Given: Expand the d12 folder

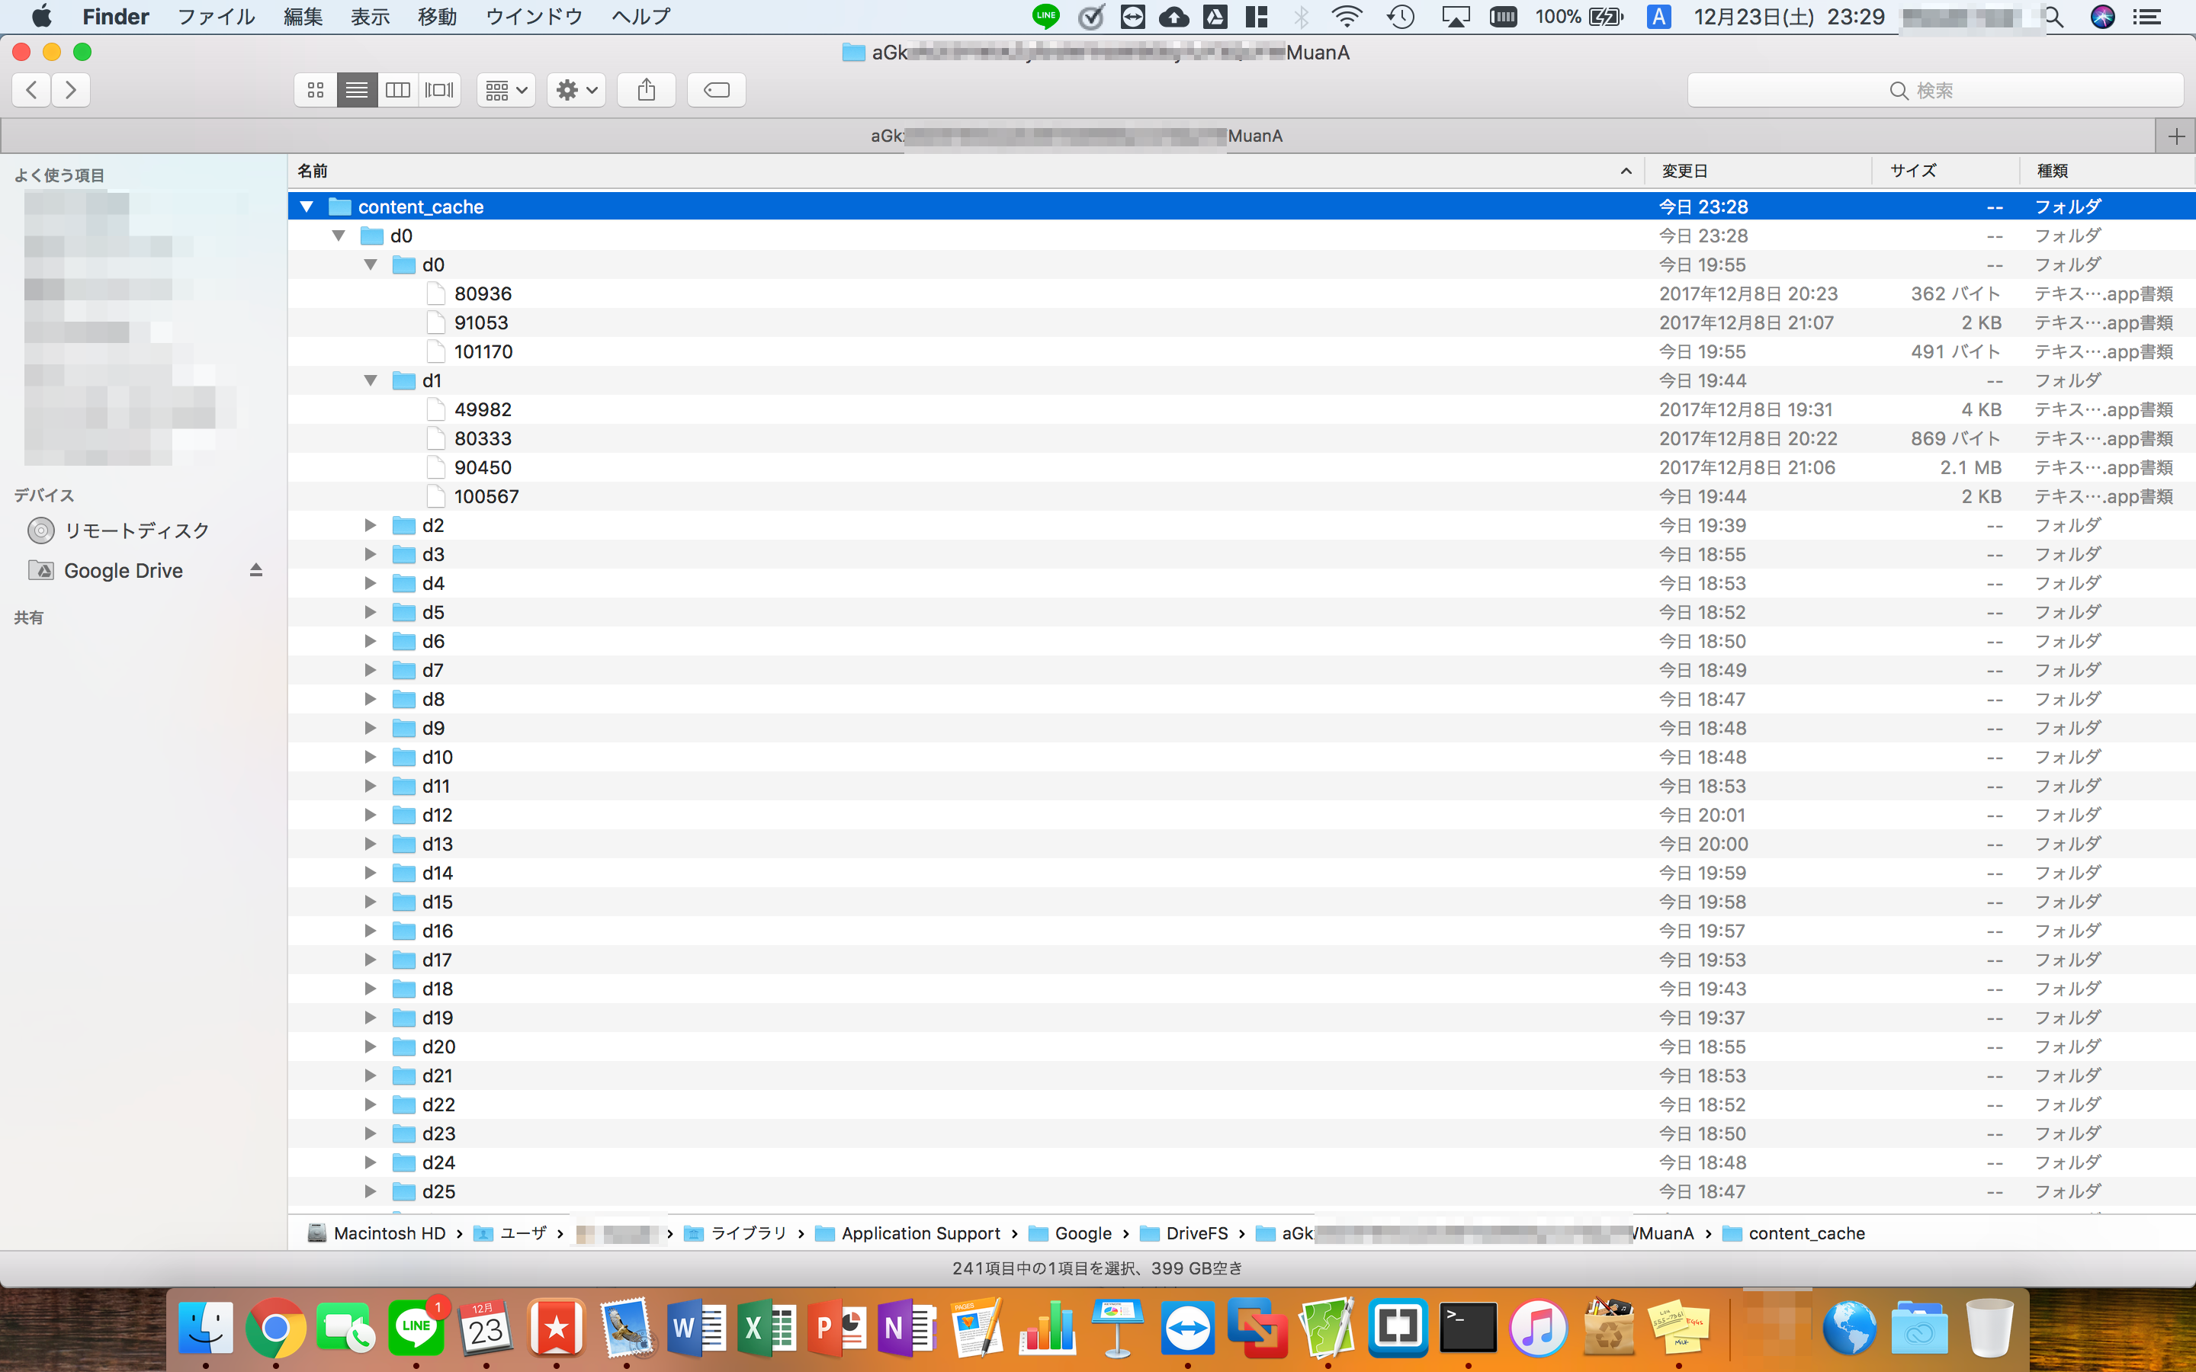Looking at the screenshot, I should tap(371, 815).
